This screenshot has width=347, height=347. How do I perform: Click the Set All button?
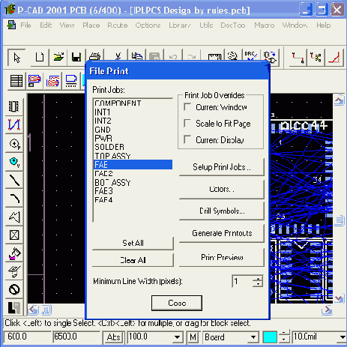point(133,243)
